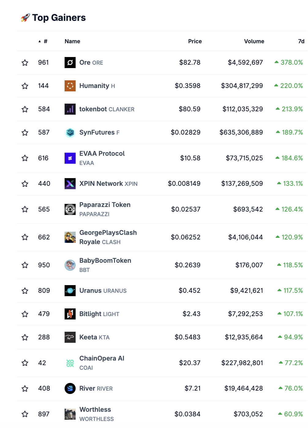Toggle favorite star for Ore
This screenshot has width=308, height=428.
(25, 63)
